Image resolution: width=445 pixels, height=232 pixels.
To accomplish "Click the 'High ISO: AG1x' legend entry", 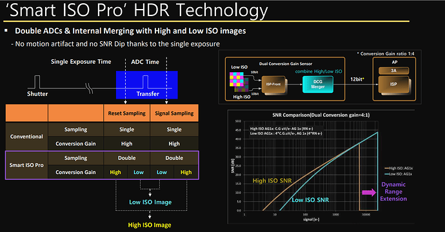I will 399,168.
